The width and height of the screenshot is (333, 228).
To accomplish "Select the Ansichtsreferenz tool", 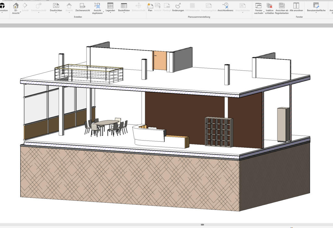I will pos(225,7).
